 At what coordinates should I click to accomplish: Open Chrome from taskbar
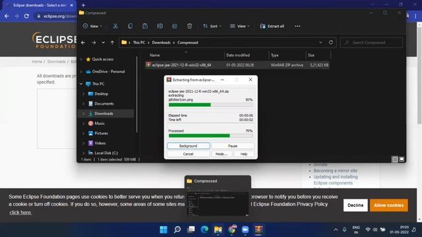coord(231,230)
